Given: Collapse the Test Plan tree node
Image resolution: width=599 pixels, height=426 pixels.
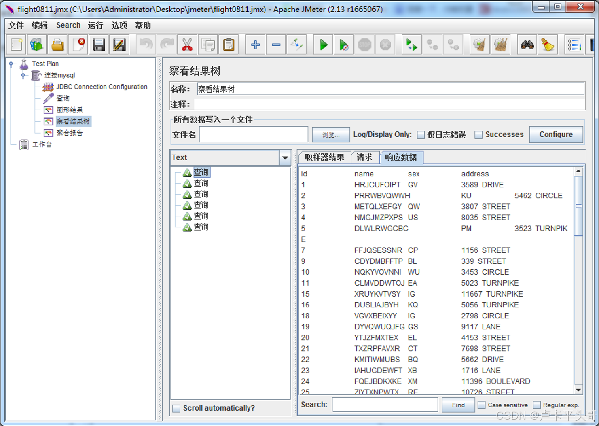Looking at the screenshot, I should coord(12,64).
